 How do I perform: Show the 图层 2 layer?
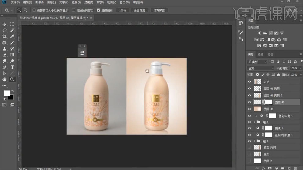249,161
